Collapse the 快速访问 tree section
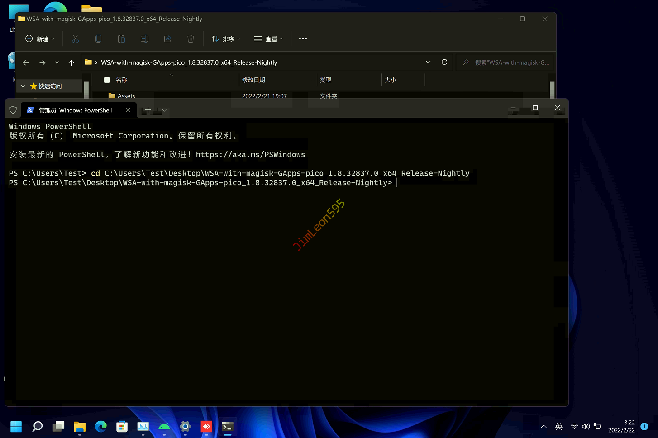 click(23, 86)
